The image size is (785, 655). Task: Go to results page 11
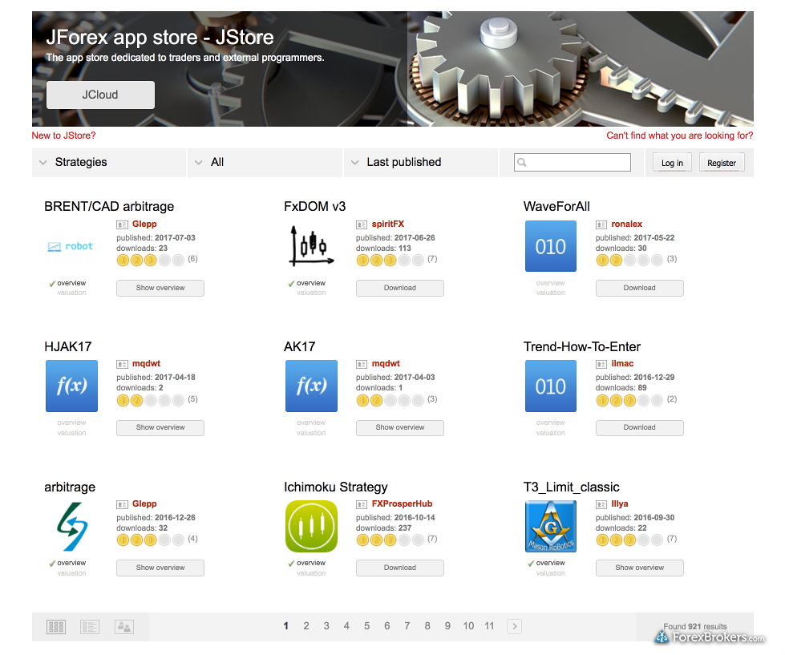click(x=489, y=626)
